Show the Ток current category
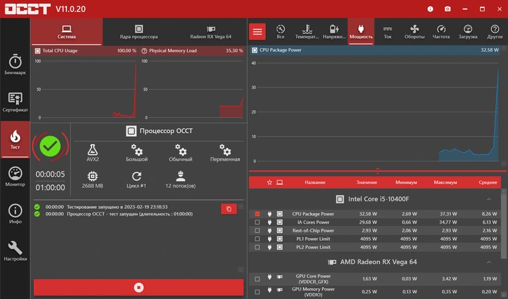 point(388,32)
